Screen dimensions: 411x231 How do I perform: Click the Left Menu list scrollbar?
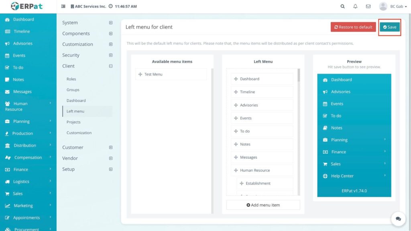pyautogui.click(x=299, y=76)
